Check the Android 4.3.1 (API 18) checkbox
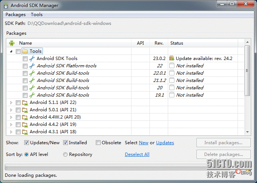The height and width of the screenshot is (183, 257). (18, 132)
